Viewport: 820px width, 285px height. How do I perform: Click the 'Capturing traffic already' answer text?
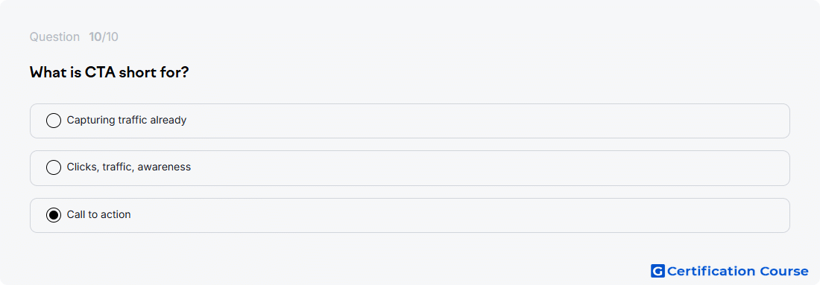tap(127, 120)
